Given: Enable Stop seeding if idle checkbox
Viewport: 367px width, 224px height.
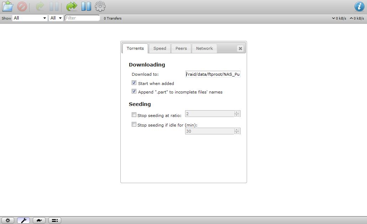Looking at the screenshot, I should pos(134,124).
